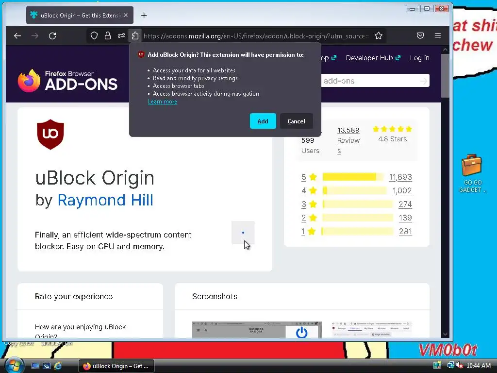Filter reviews by 3 star rating

(x=309, y=204)
